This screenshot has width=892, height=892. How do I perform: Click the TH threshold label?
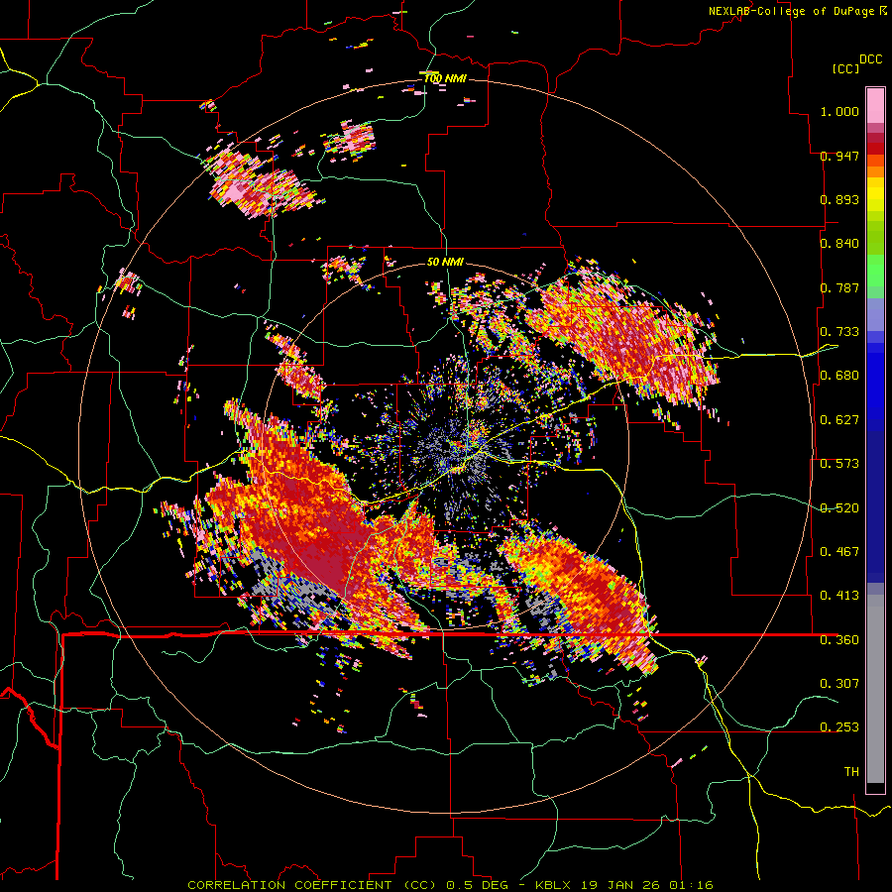(851, 772)
